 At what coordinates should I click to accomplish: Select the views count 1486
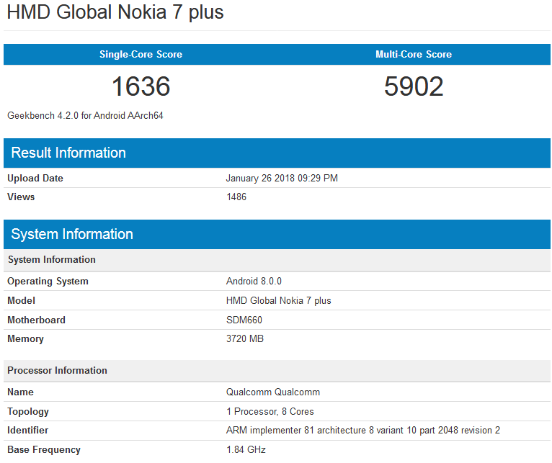click(x=236, y=197)
